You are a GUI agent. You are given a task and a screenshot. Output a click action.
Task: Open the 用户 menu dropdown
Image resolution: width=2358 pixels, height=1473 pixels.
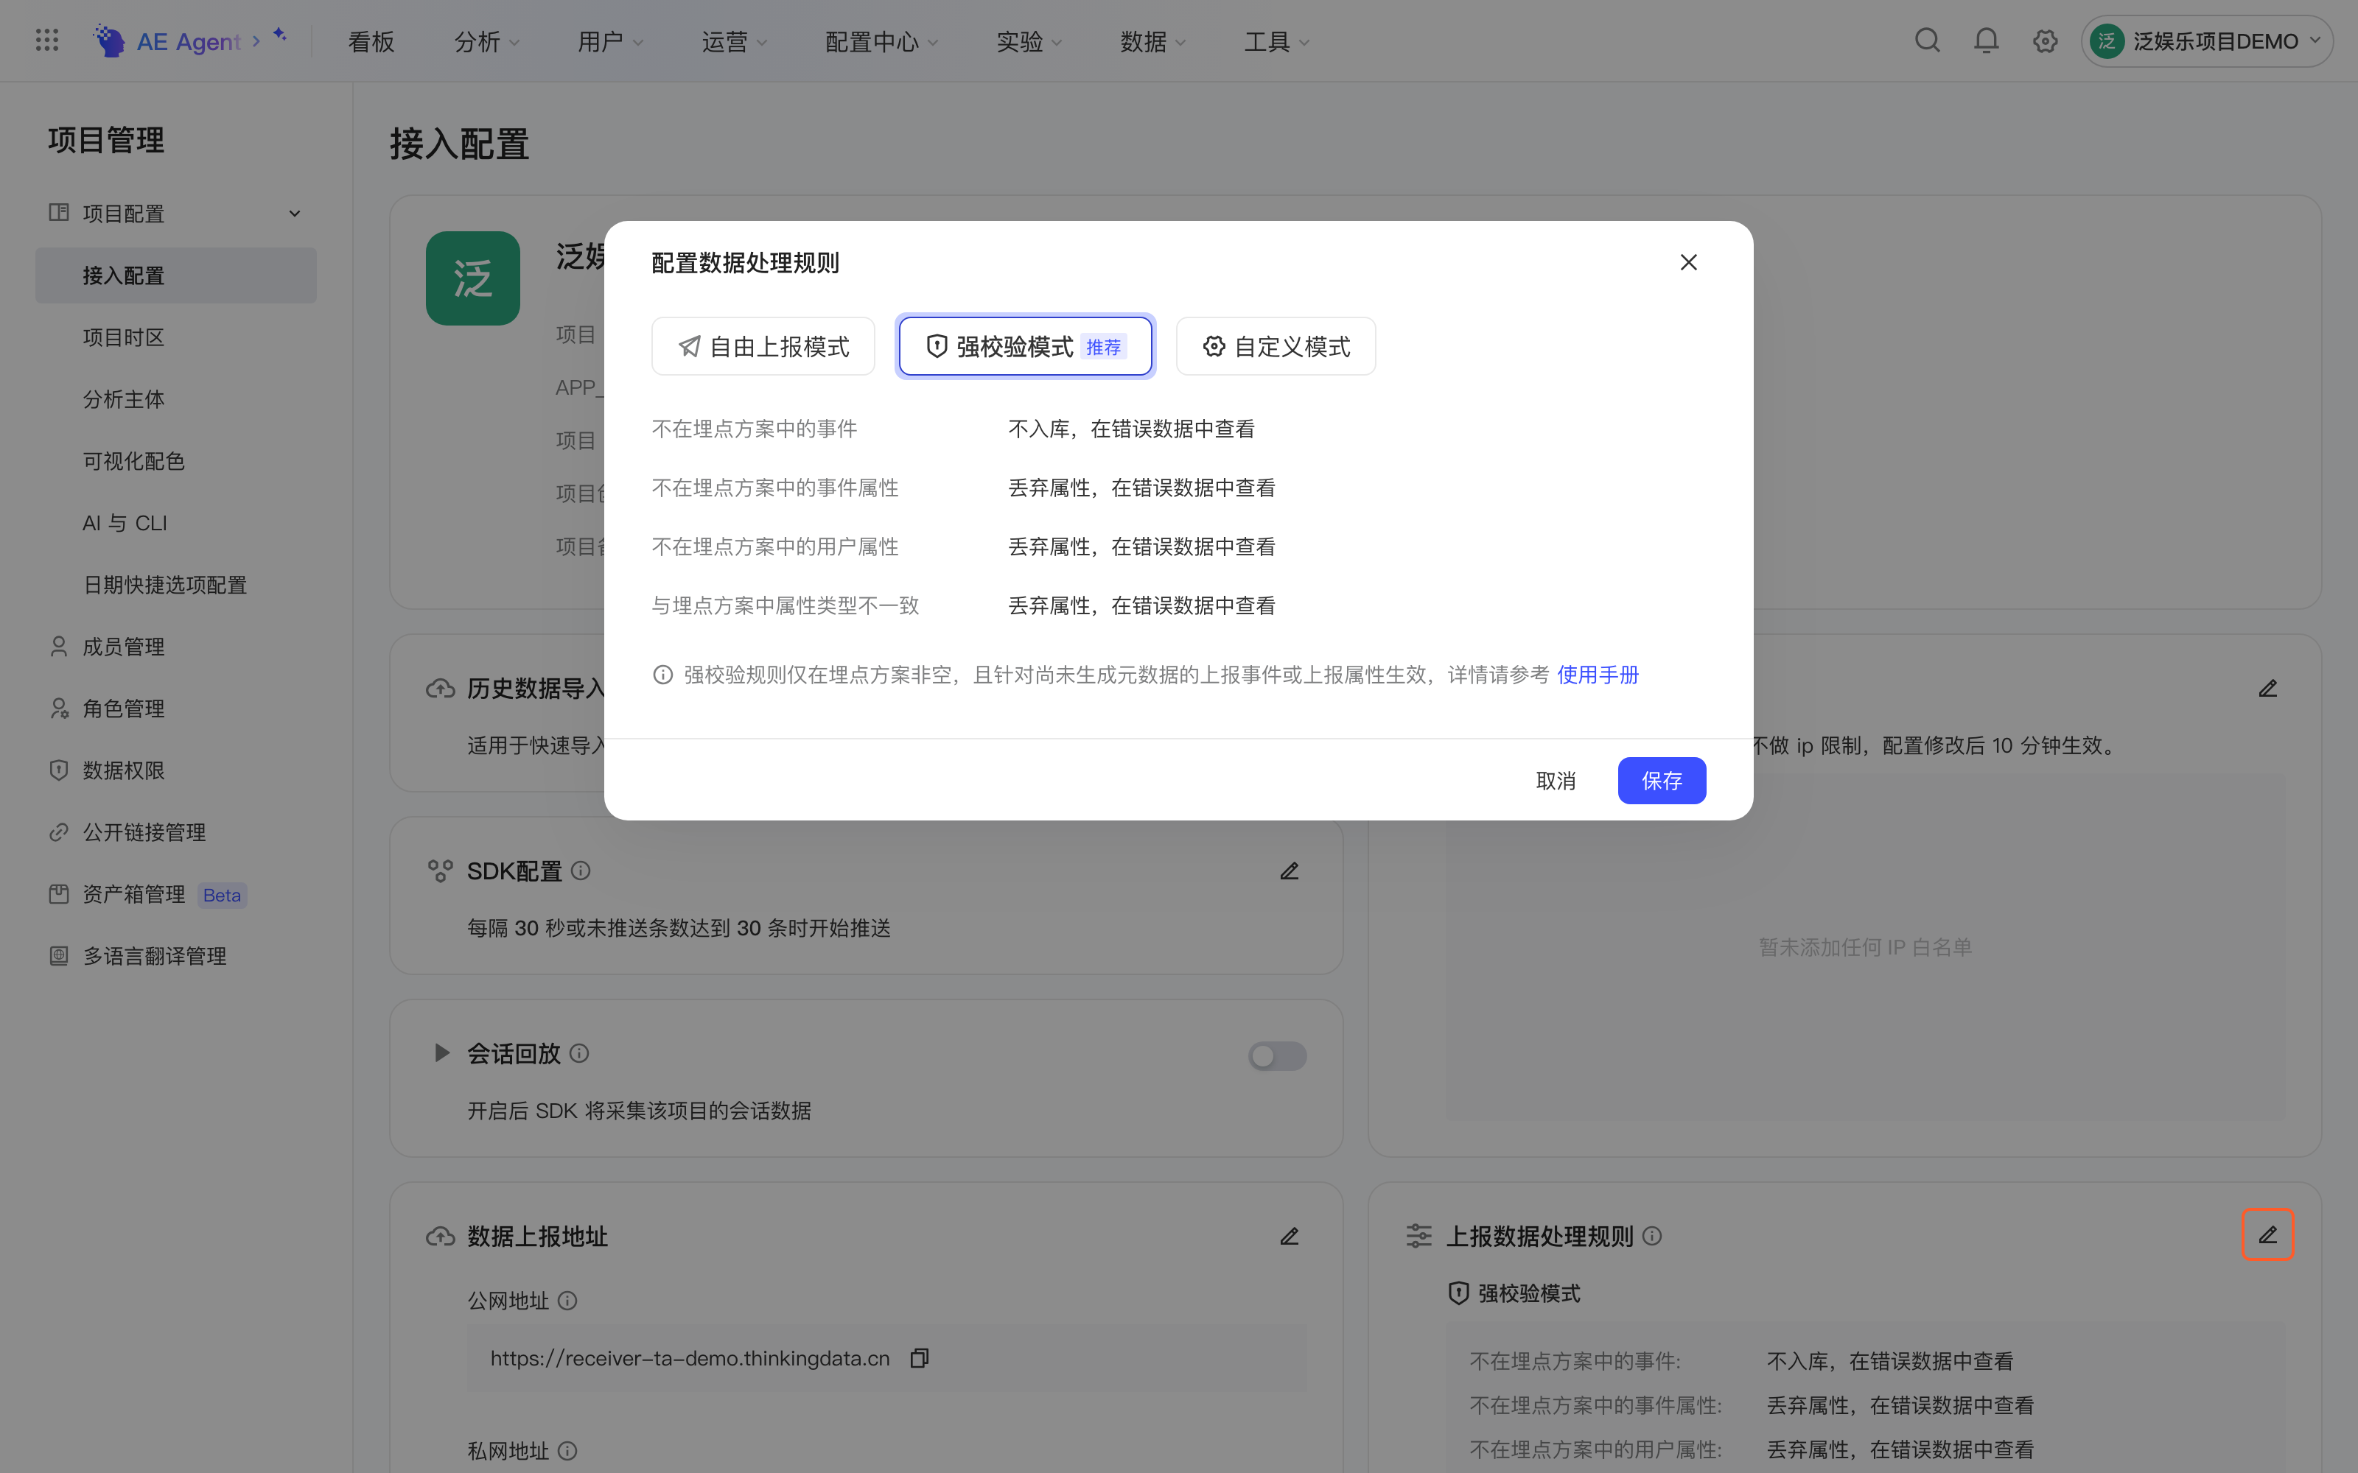pyautogui.click(x=610, y=42)
